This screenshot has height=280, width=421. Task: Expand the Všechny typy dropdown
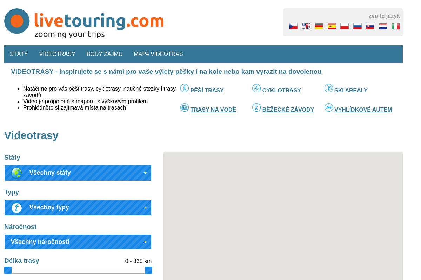pyautogui.click(x=78, y=207)
